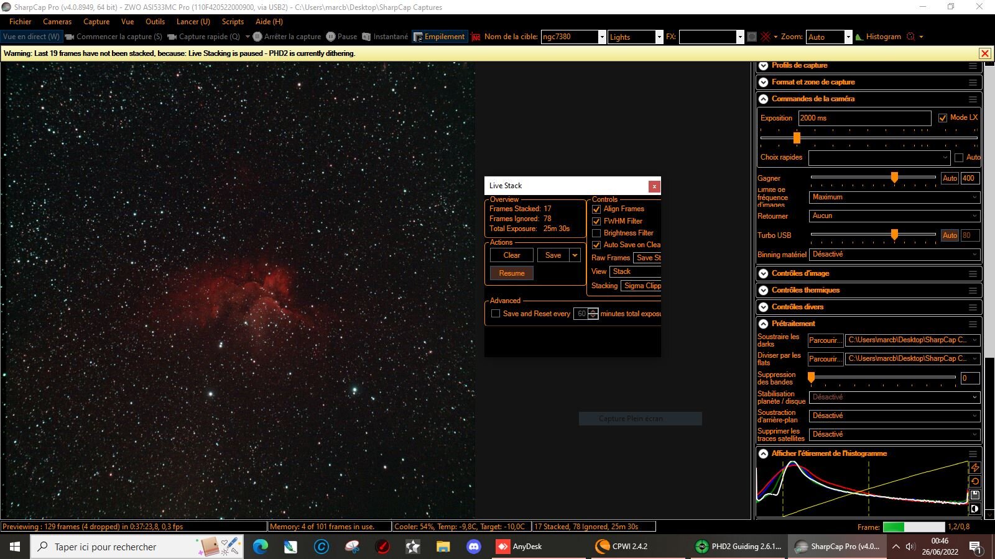The width and height of the screenshot is (995, 559).
Task: Open Microsoft Edge from the taskbar
Action: point(260,547)
